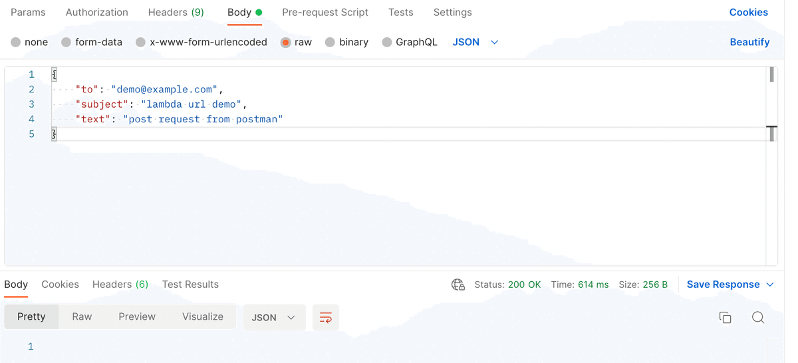
Task: Click the network globe icon near Status
Action: [458, 285]
